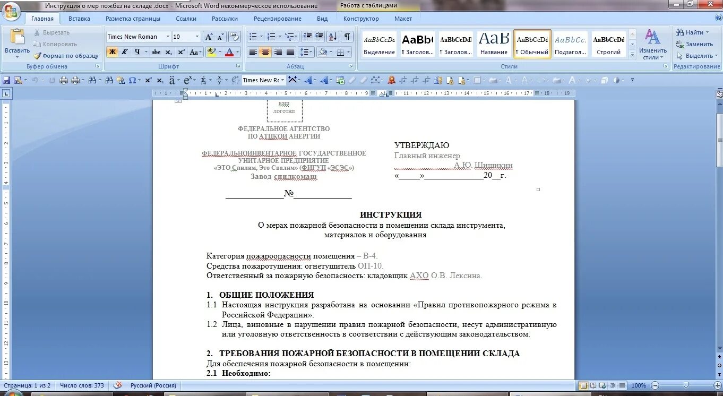
Task: Apply the Название style
Action: pyautogui.click(x=494, y=44)
